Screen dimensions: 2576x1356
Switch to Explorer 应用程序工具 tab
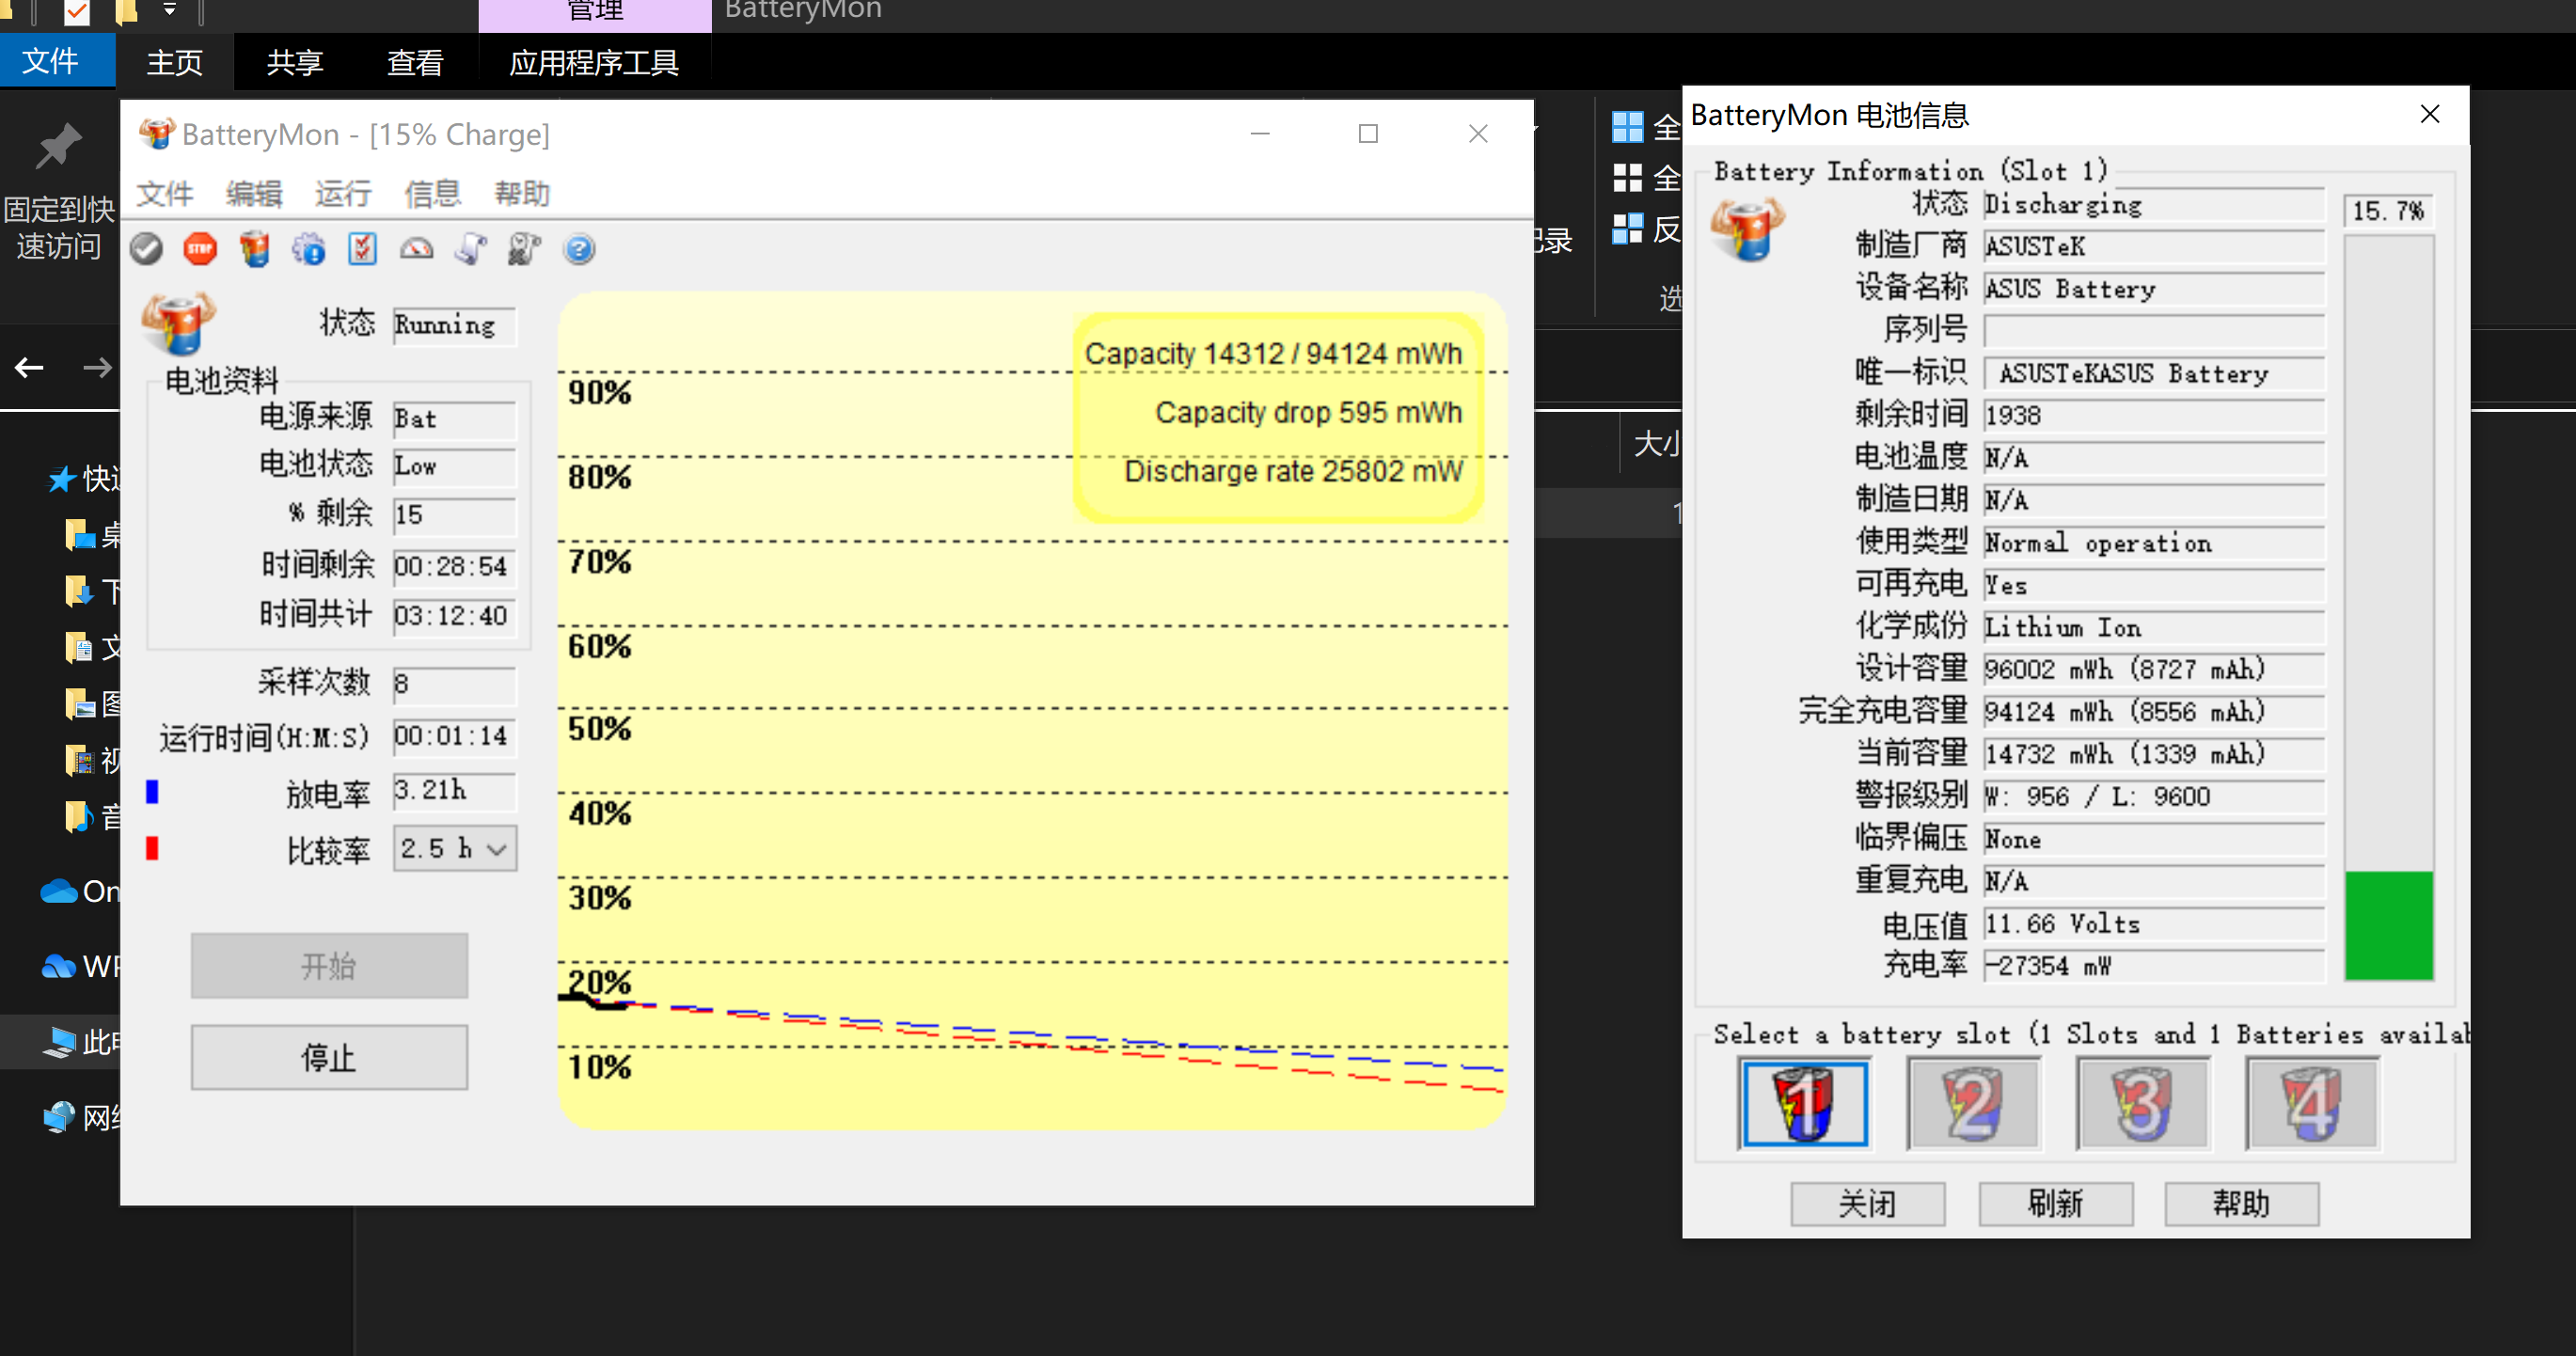(x=594, y=62)
